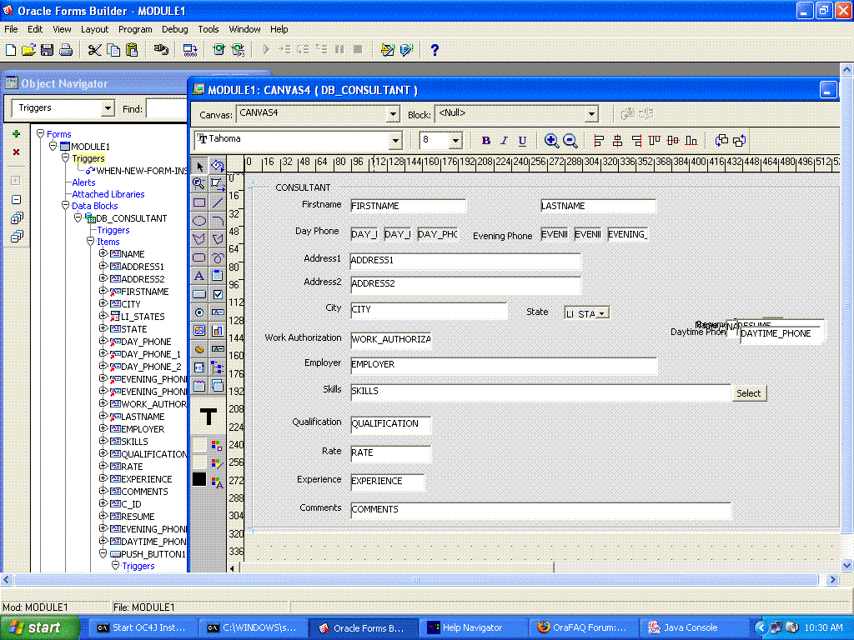Save the module with the floppy disk icon
This screenshot has height=640, width=854.
[x=48, y=50]
